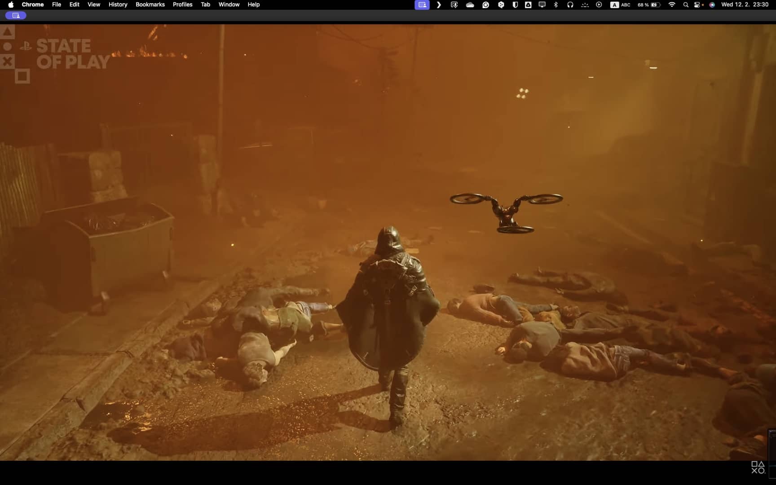Open the Wi-Fi status menu
The image size is (776, 485).
coord(672,4)
